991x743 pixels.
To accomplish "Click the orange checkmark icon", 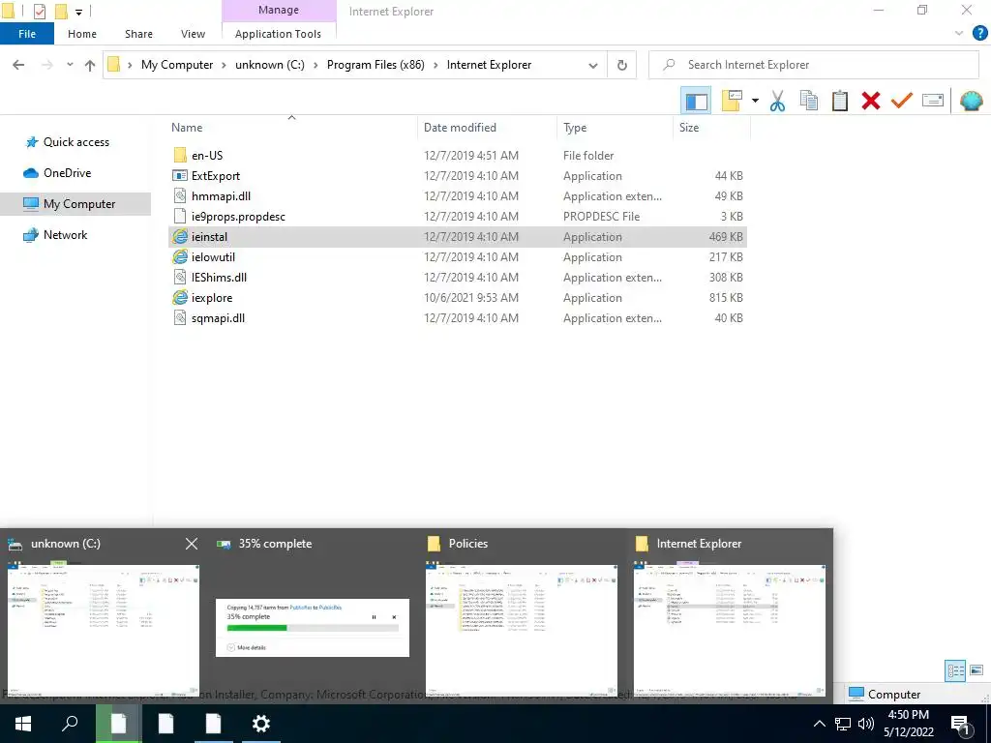I will (902, 101).
